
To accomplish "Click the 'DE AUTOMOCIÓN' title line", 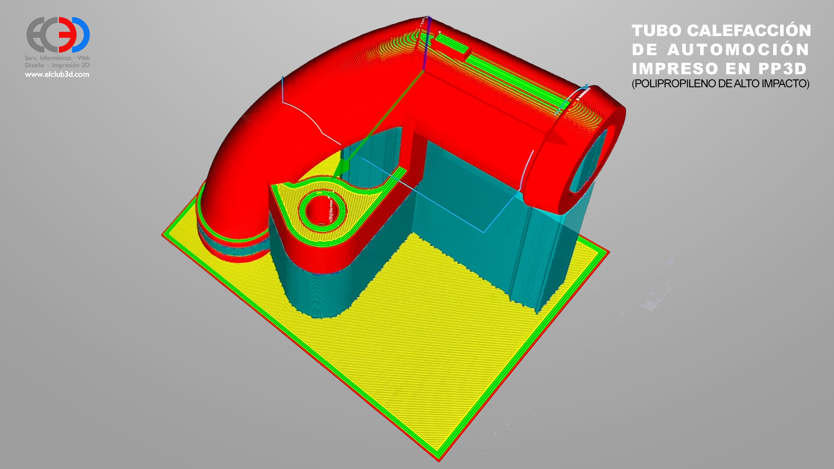I will (721, 50).
